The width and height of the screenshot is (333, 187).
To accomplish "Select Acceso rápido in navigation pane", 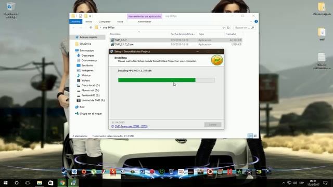I will [x=88, y=37].
